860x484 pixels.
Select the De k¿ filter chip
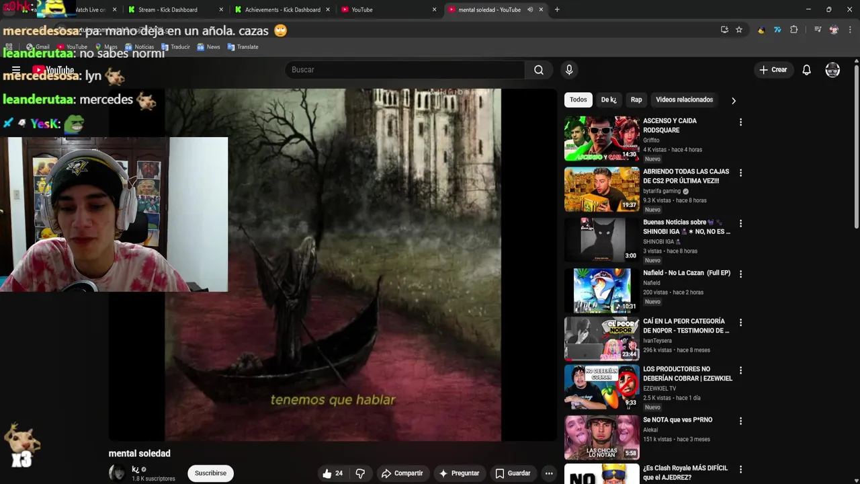pos(609,99)
